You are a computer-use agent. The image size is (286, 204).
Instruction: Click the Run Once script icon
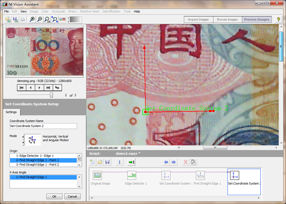click(132, 162)
